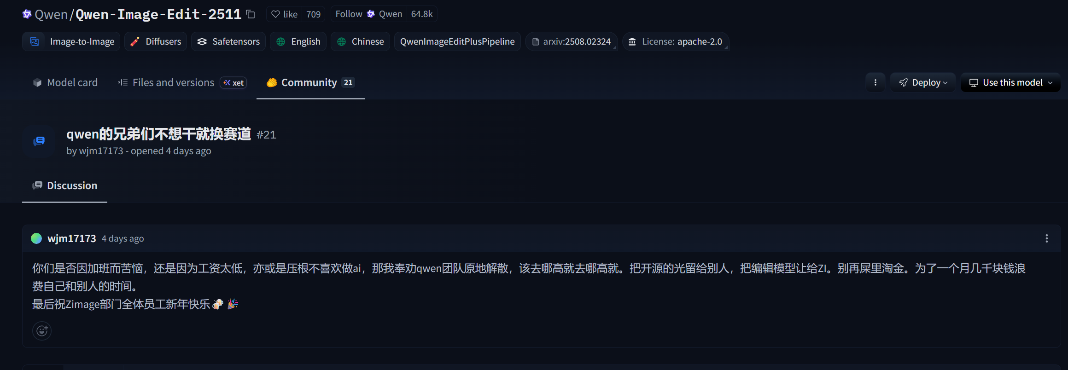
Task: Select the English language tag
Action: coord(298,41)
